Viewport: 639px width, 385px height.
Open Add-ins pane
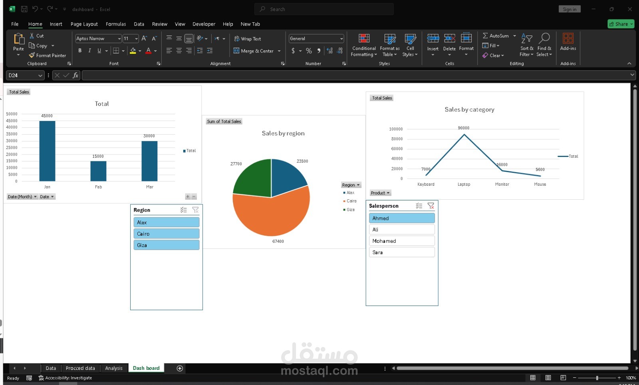[568, 42]
